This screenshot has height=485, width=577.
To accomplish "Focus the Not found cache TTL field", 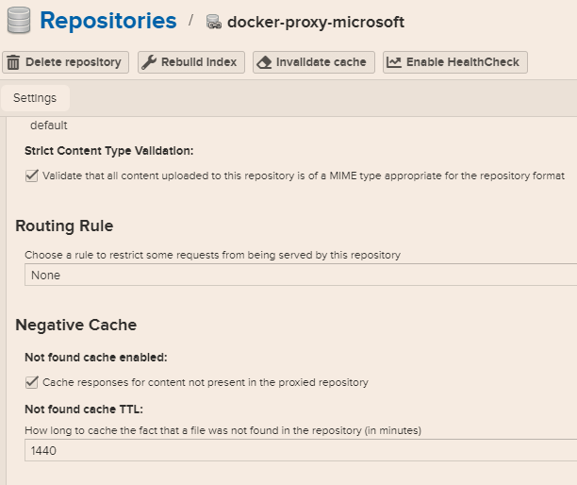I will (300, 451).
